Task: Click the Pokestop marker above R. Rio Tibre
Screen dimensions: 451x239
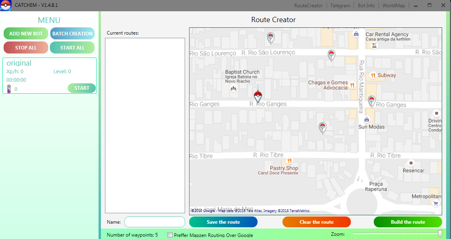Action: coord(323,128)
